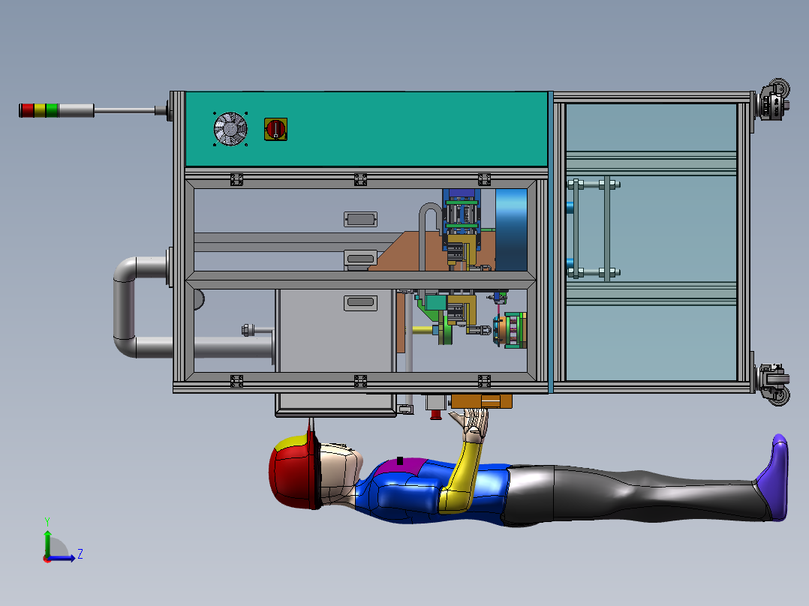Click the slot handle on the gray box cabinet

[360, 302]
